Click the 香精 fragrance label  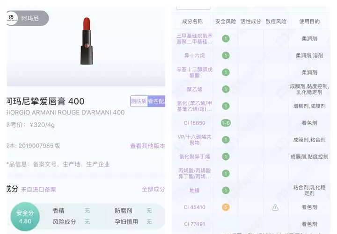coord(59,211)
